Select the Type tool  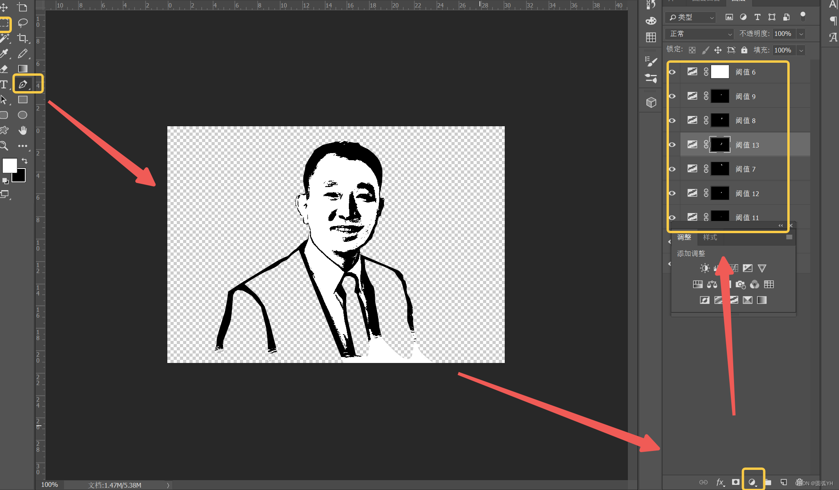[5, 84]
